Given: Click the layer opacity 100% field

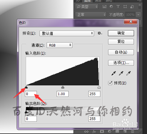Looking at the screenshot, I should (x=130, y=15).
